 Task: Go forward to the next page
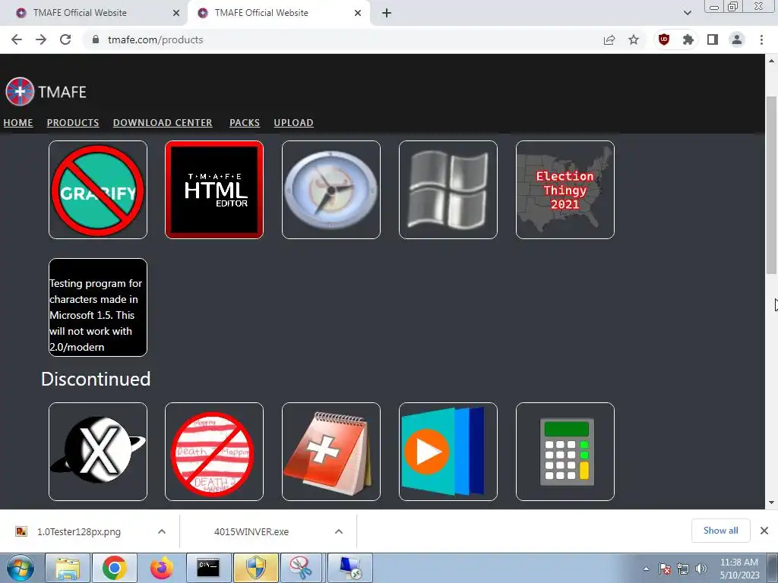coord(41,39)
